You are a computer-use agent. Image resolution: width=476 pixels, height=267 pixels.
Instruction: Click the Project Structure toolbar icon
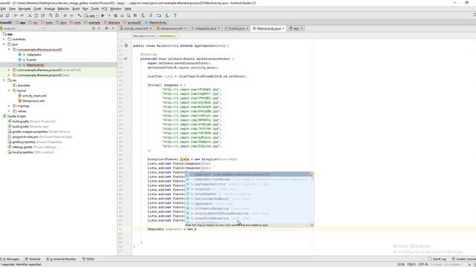[159, 16]
